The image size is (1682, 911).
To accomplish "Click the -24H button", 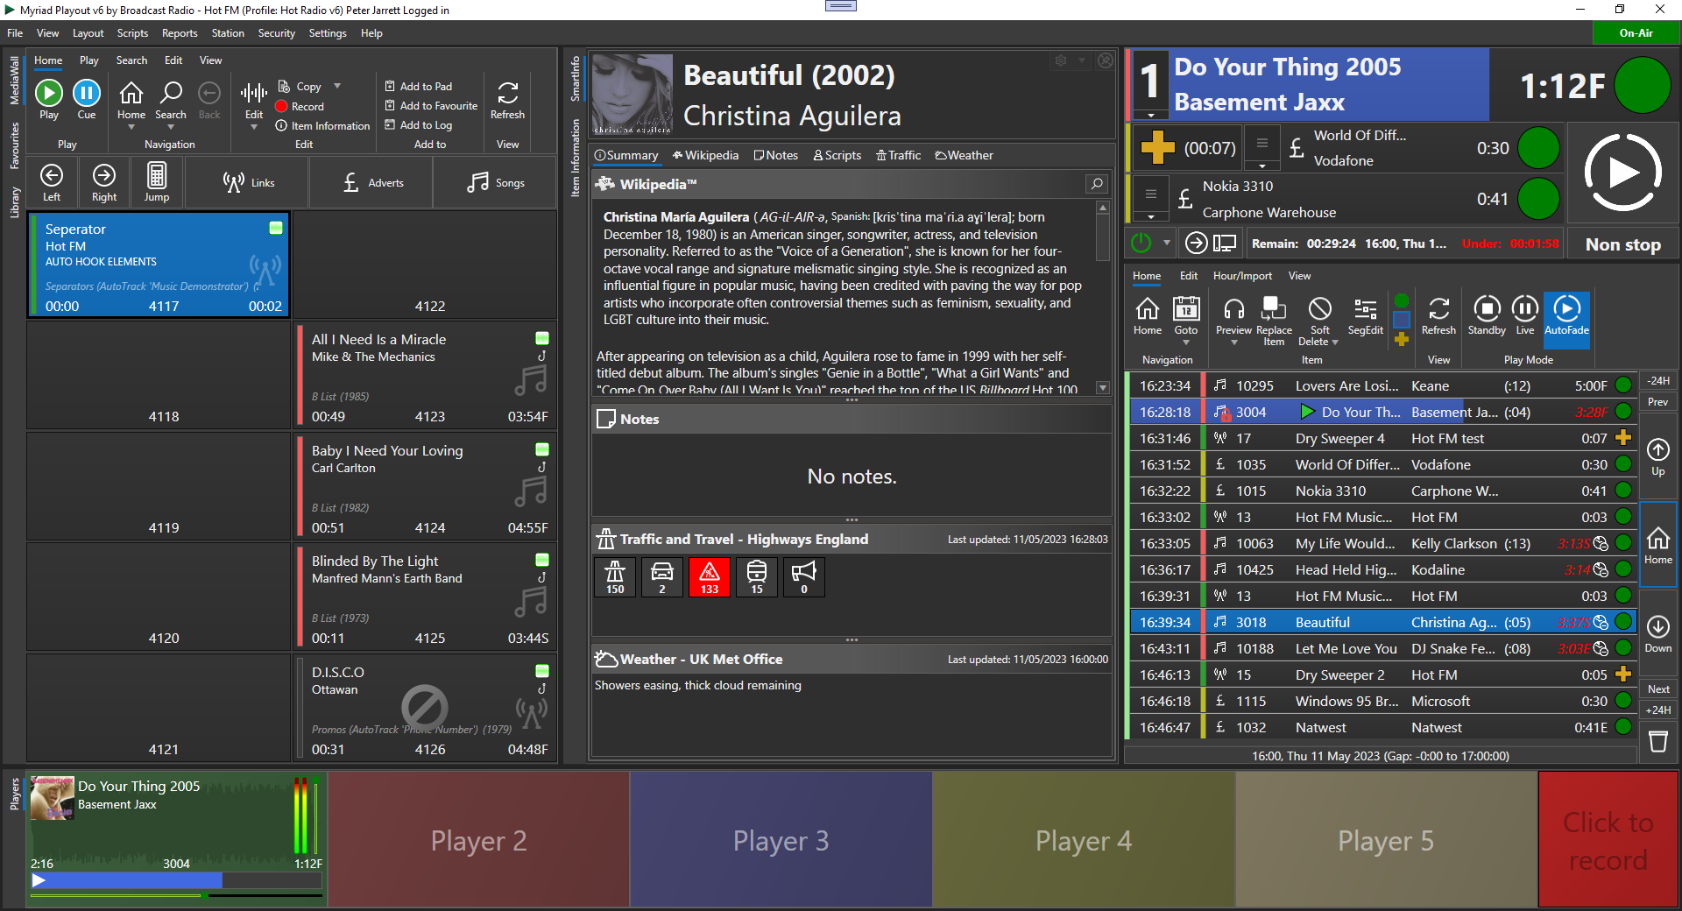I will (x=1658, y=381).
